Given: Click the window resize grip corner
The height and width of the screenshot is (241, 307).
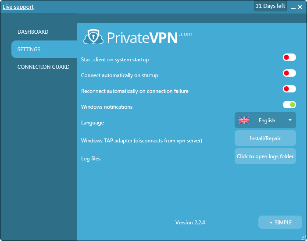Looking at the screenshot, I should pos(303,237).
